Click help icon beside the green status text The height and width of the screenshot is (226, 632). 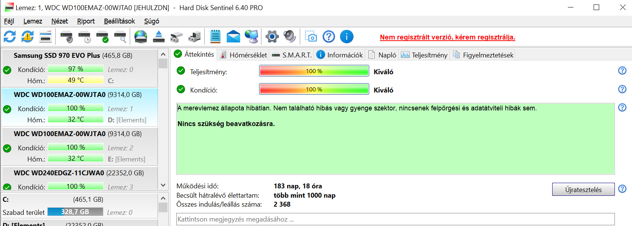point(622,107)
